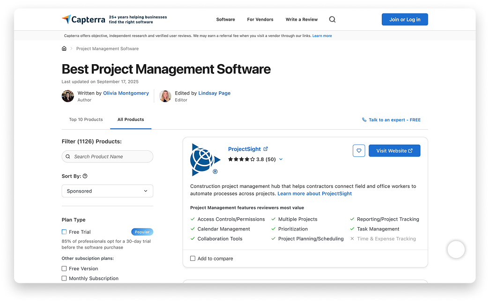Focus the Search Product Name field
The width and height of the screenshot is (490, 303).
(107, 156)
